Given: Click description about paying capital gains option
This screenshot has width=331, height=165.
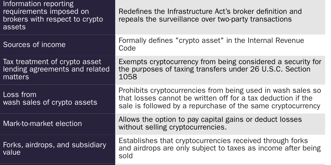Looking at the screenshot, I should coord(210,123).
